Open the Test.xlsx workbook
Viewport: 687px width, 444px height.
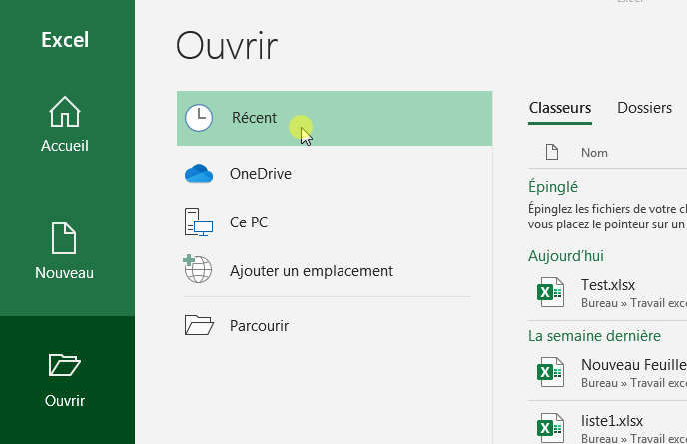[x=608, y=285]
